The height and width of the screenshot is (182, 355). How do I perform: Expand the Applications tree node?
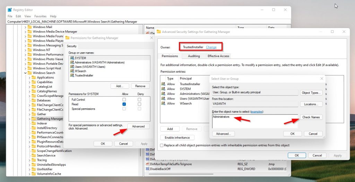(29, 78)
